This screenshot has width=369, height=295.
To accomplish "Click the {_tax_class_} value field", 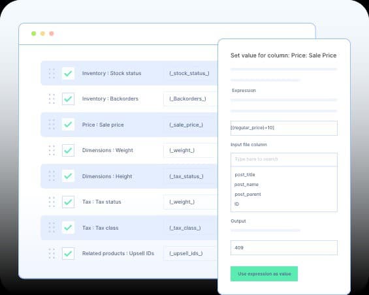I will click(191, 228).
